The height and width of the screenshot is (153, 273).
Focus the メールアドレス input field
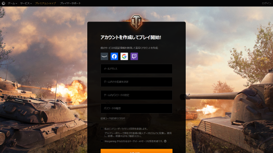tap(136, 69)
